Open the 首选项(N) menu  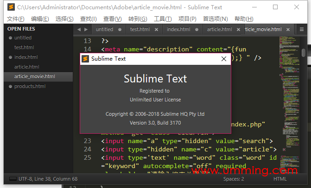215,19
